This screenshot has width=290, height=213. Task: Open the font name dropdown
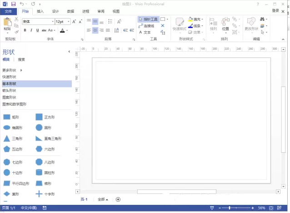tap(51, 21)
